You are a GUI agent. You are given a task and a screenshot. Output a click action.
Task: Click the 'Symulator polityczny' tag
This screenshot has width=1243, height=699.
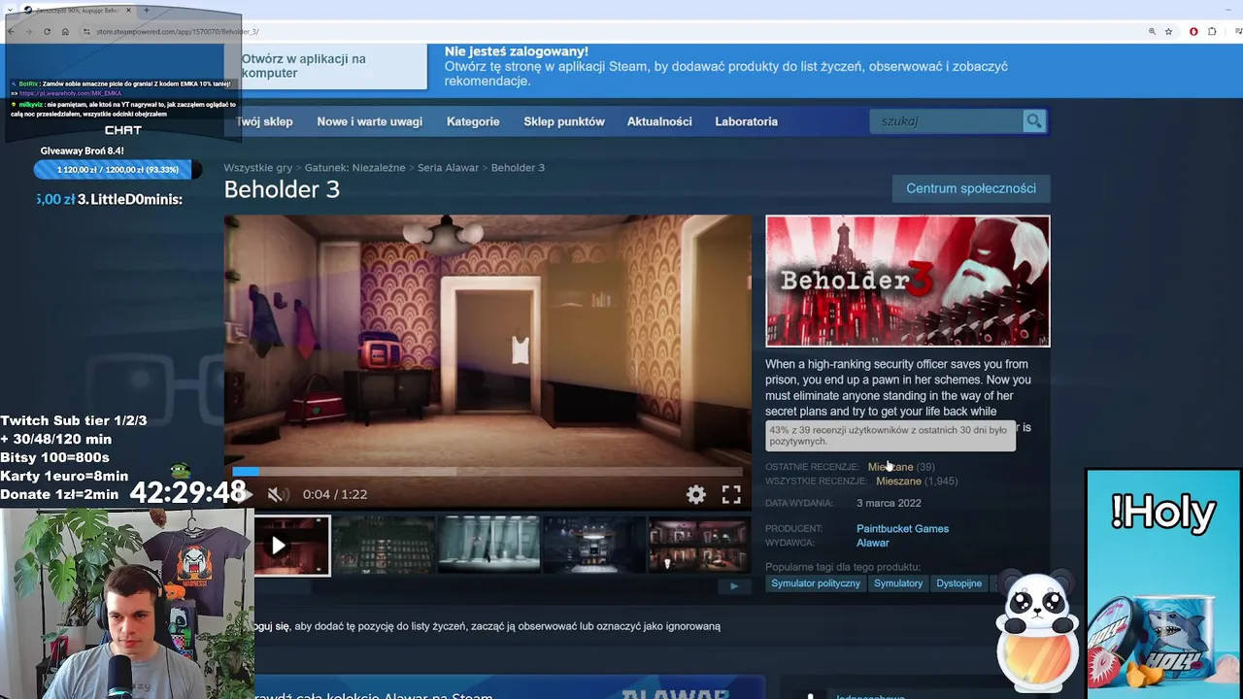[x=816, y=583]
